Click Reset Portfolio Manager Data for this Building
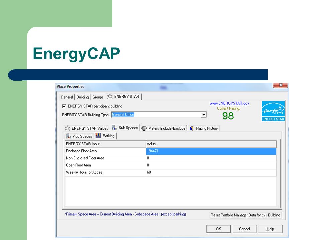The width and height of the screenshot is (321, 240). point(245,215)
